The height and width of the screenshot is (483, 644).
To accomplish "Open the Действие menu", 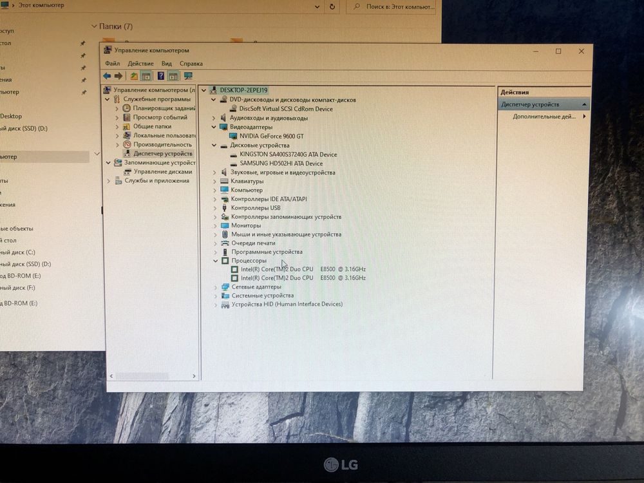I will click(x=140, y=64).
